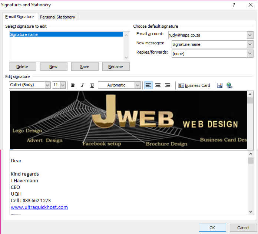This screenshot has width=258, height=234.
Task: Expand the New messages signature dropdown
Action: coord(250,44)
